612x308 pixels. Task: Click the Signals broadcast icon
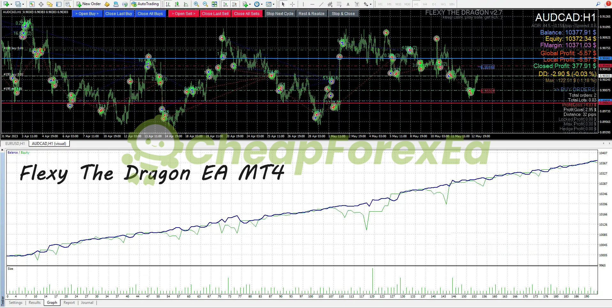[125, 4]
